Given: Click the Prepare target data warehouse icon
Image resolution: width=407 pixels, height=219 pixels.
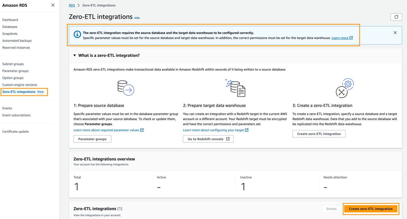Looking at the screenshot, I should coord(236,88).
